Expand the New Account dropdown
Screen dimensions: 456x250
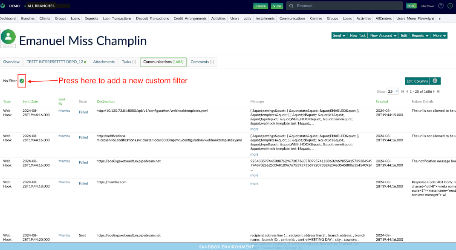pos(383,36)
